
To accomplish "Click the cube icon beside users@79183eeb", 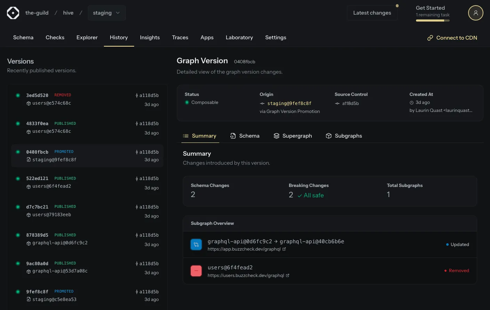I will coord(28,215).
